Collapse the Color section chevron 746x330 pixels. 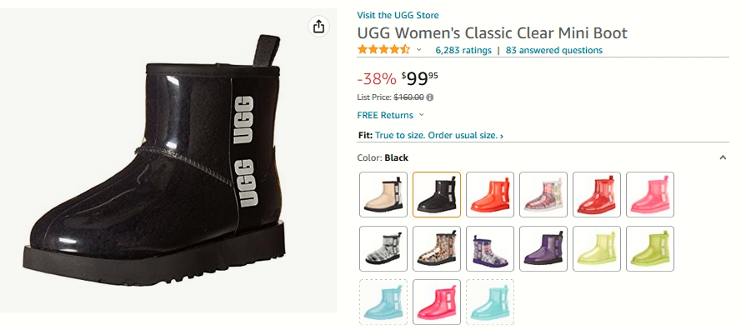tap(723, 157)
